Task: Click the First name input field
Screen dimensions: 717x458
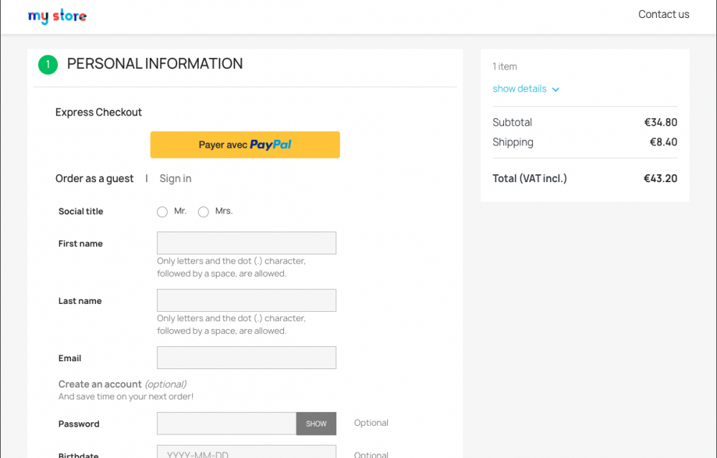Action: (x=246, y=243)
